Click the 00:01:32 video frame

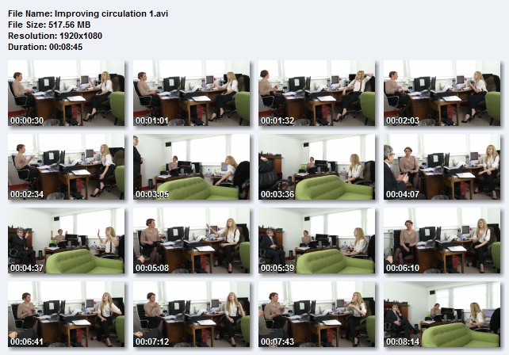click(317, 94)
